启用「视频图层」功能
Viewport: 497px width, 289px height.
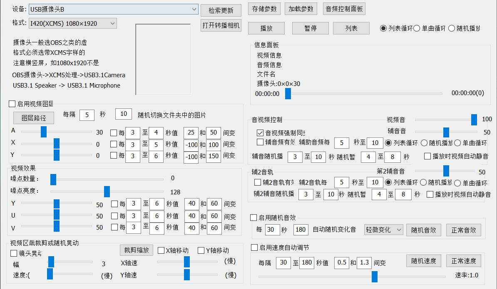pos(11,103)
